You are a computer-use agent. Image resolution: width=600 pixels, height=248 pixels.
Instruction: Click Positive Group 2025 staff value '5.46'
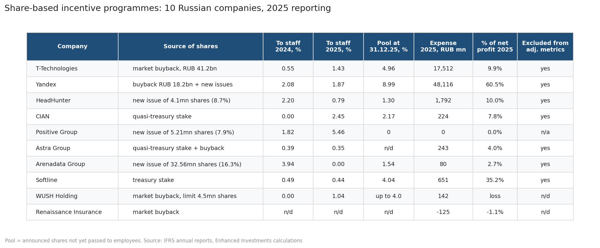coord(338,132)
